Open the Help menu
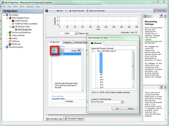This screenshot has width=169, height=126. click(38, 6)
